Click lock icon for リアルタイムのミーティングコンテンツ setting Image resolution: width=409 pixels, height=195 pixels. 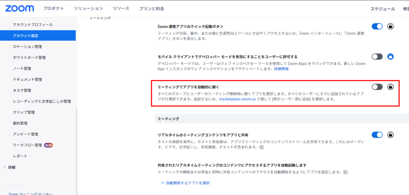point(390,135)
